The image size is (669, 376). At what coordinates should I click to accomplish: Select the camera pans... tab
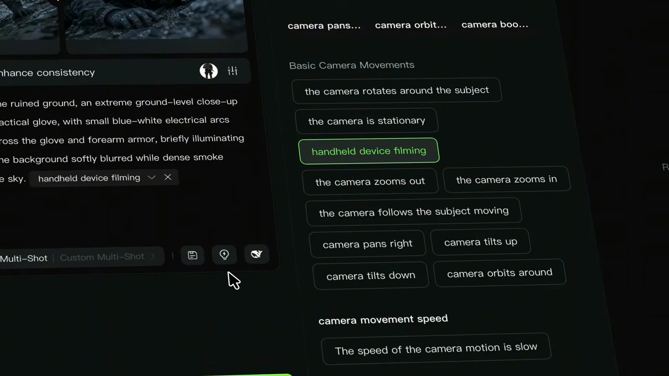click(x=324, y=26)
